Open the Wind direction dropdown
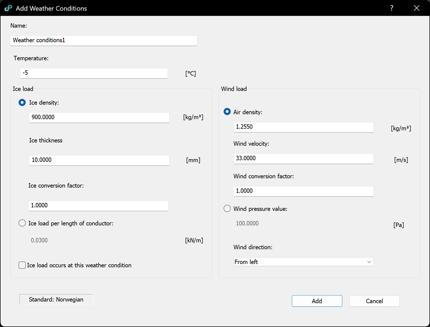The height and width of the screenshot is (327, 430). [x=303, y=262]
